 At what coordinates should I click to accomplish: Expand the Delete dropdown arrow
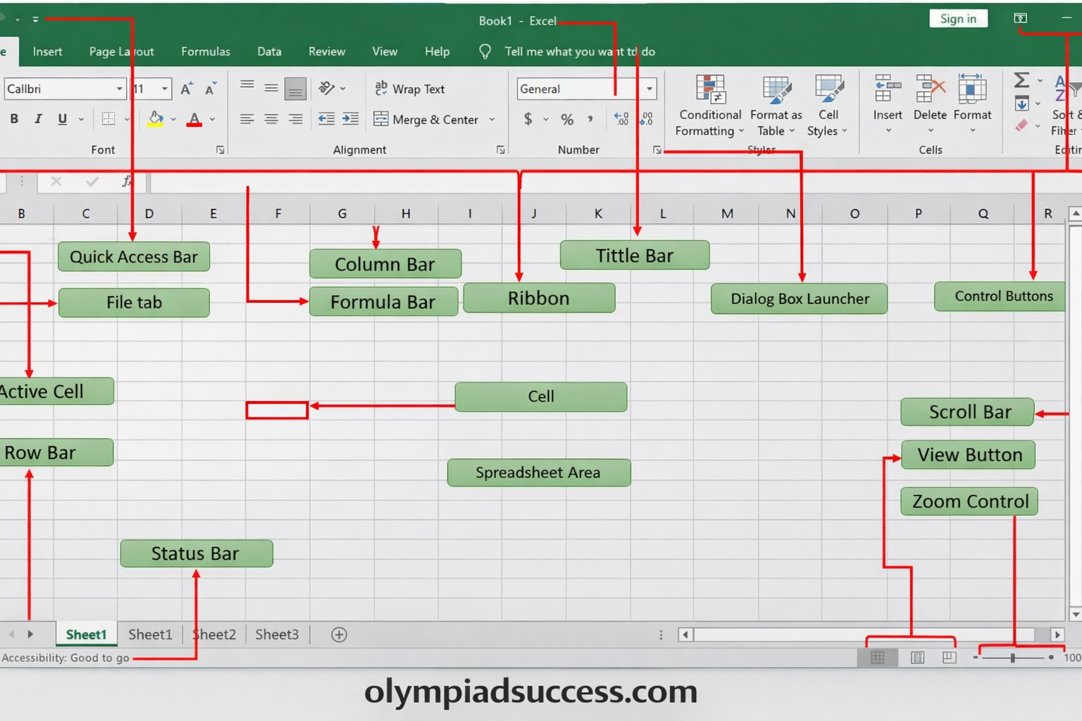coord(930,131)
